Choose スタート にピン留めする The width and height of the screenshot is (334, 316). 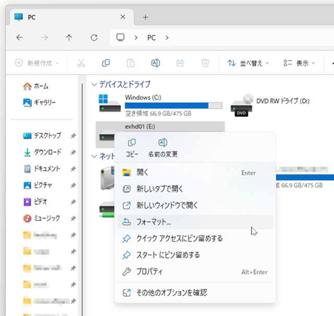pyautogui.click(x=195, y=255)
